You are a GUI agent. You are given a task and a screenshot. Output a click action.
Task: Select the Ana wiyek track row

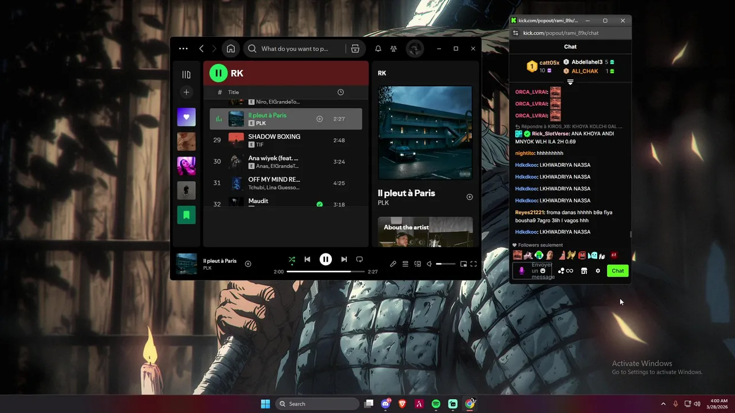[285, 162]
